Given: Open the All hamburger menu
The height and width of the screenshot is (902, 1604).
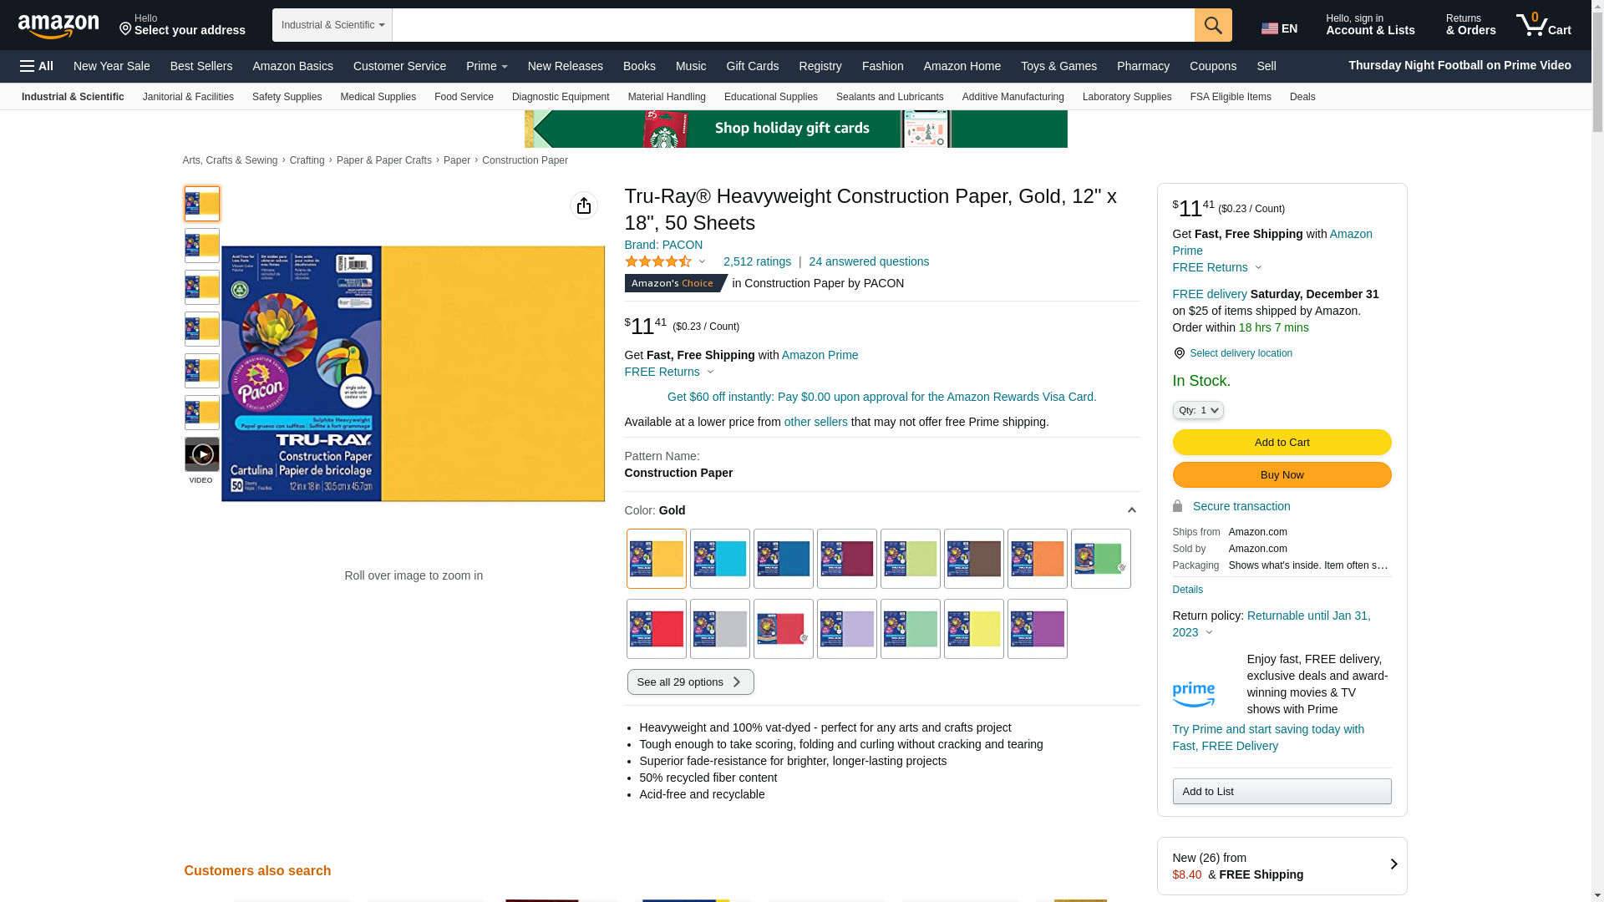Looking at the screenshot, I should tap(37, 66).
